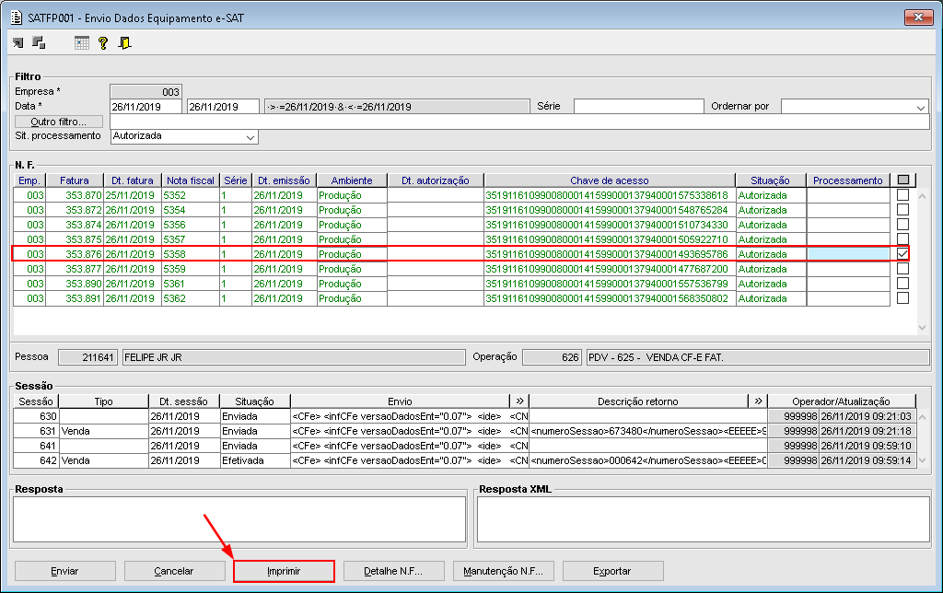Close the SATFP001 window
The height and width of the screenshot is (593, 943).
tap(918, 17)
